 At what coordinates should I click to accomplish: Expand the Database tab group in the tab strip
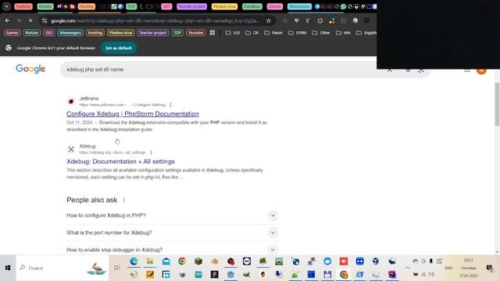tap(252, 6)
